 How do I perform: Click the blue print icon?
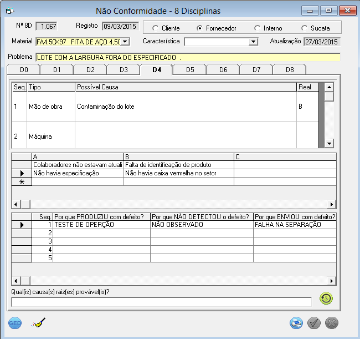pyautogui.click(x=297, y=323)
